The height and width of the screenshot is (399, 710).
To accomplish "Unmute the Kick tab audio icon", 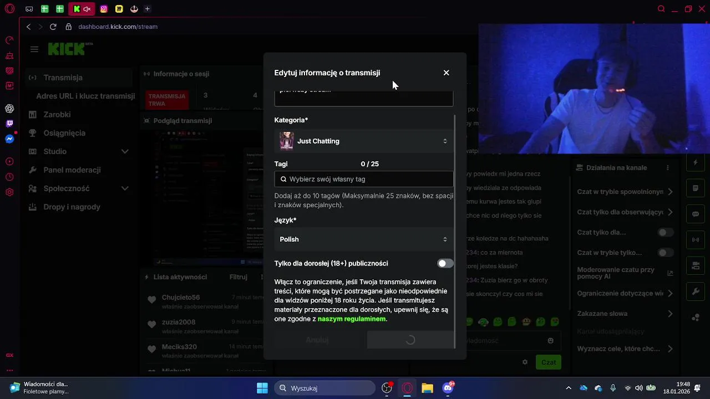I will click(87, 9).
